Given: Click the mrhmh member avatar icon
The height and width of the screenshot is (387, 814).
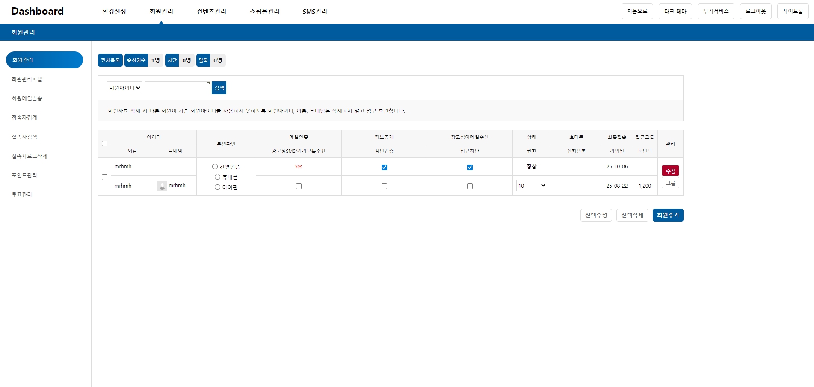Looking at the screenshot, I should click(x=162, y=186).
